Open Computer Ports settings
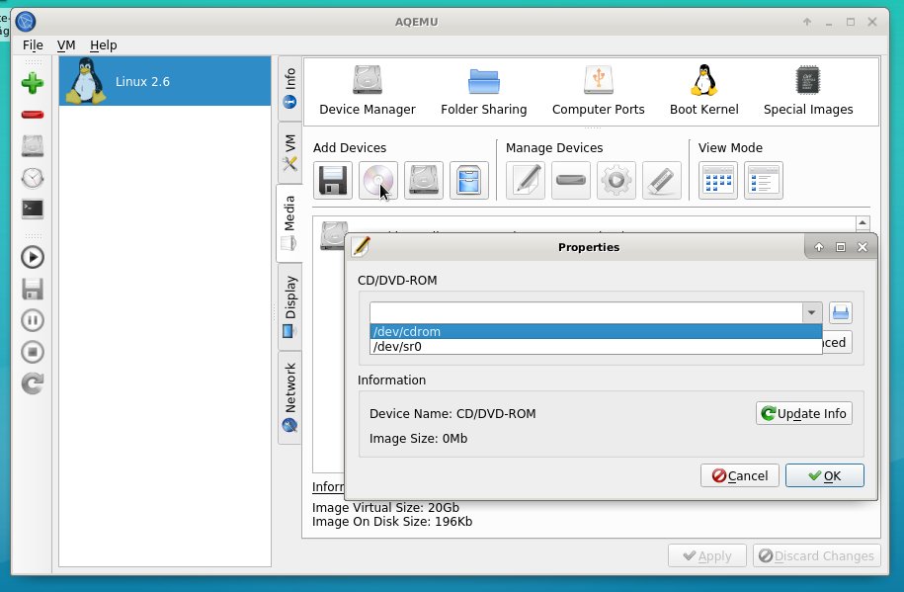 click(598, 91)
